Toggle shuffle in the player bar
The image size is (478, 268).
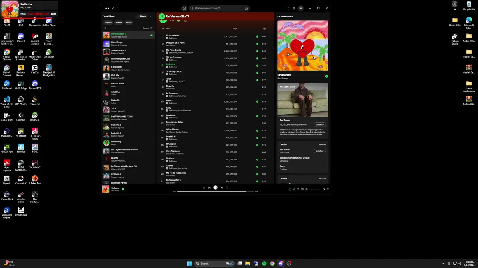click(204, 188)
